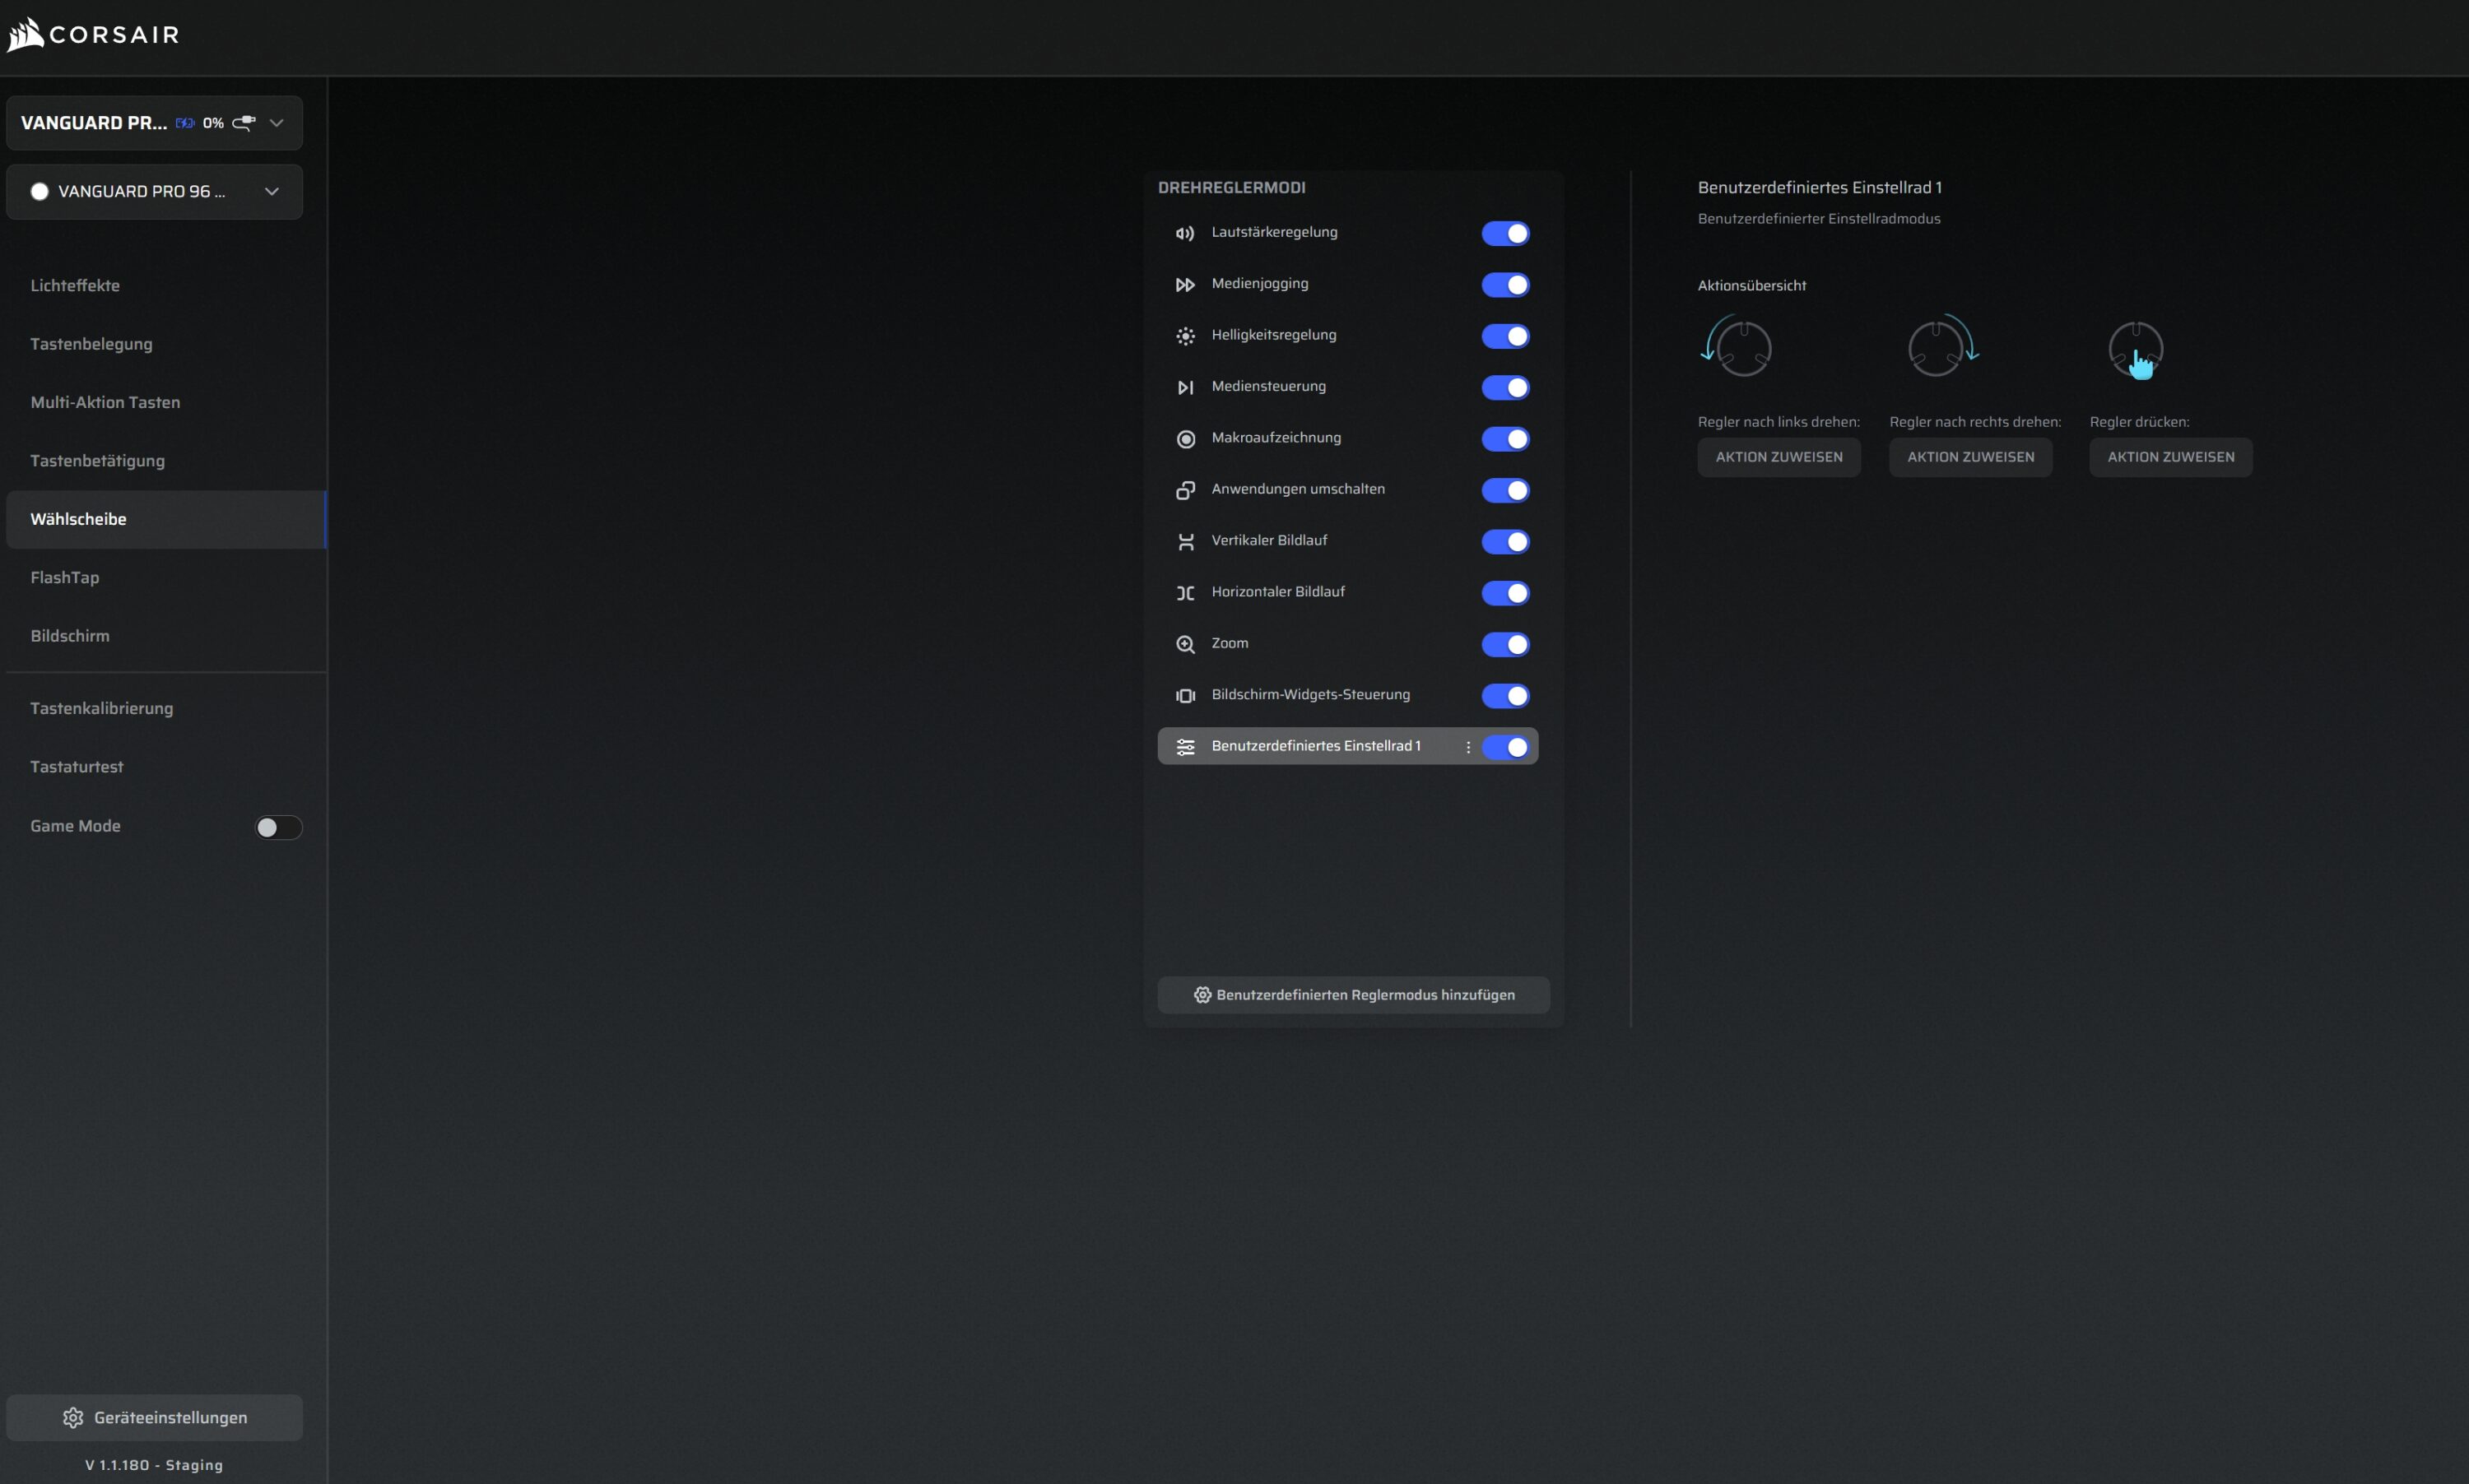This screenshot has height=1484, width=2469.
Task: Click the Medienjogging fast-forward icon
Action: [1184, 285]
